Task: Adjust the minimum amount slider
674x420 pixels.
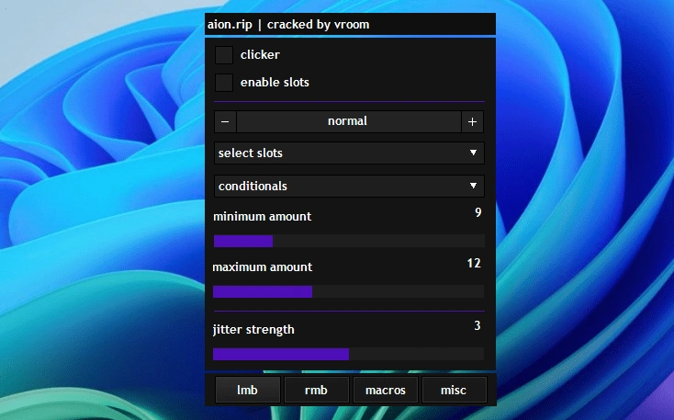Action: [349, 241]
